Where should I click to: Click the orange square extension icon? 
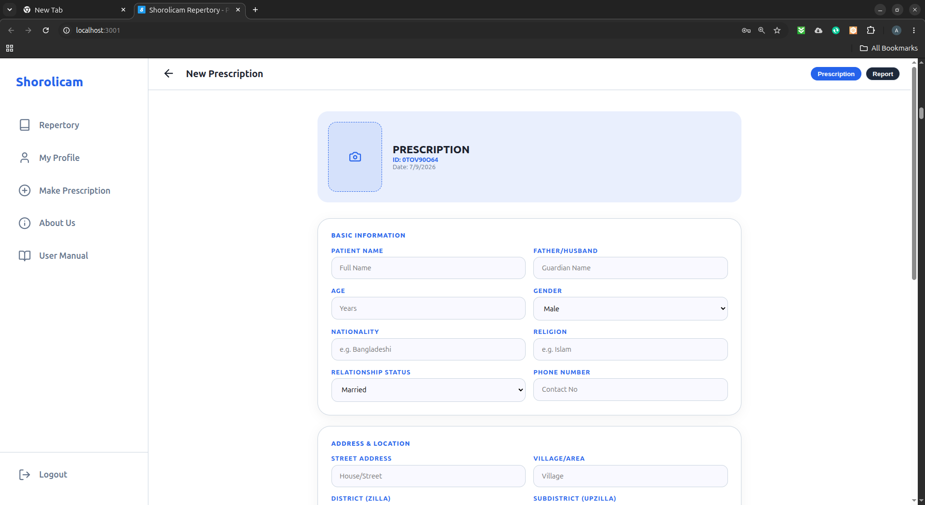coord(853,30)
